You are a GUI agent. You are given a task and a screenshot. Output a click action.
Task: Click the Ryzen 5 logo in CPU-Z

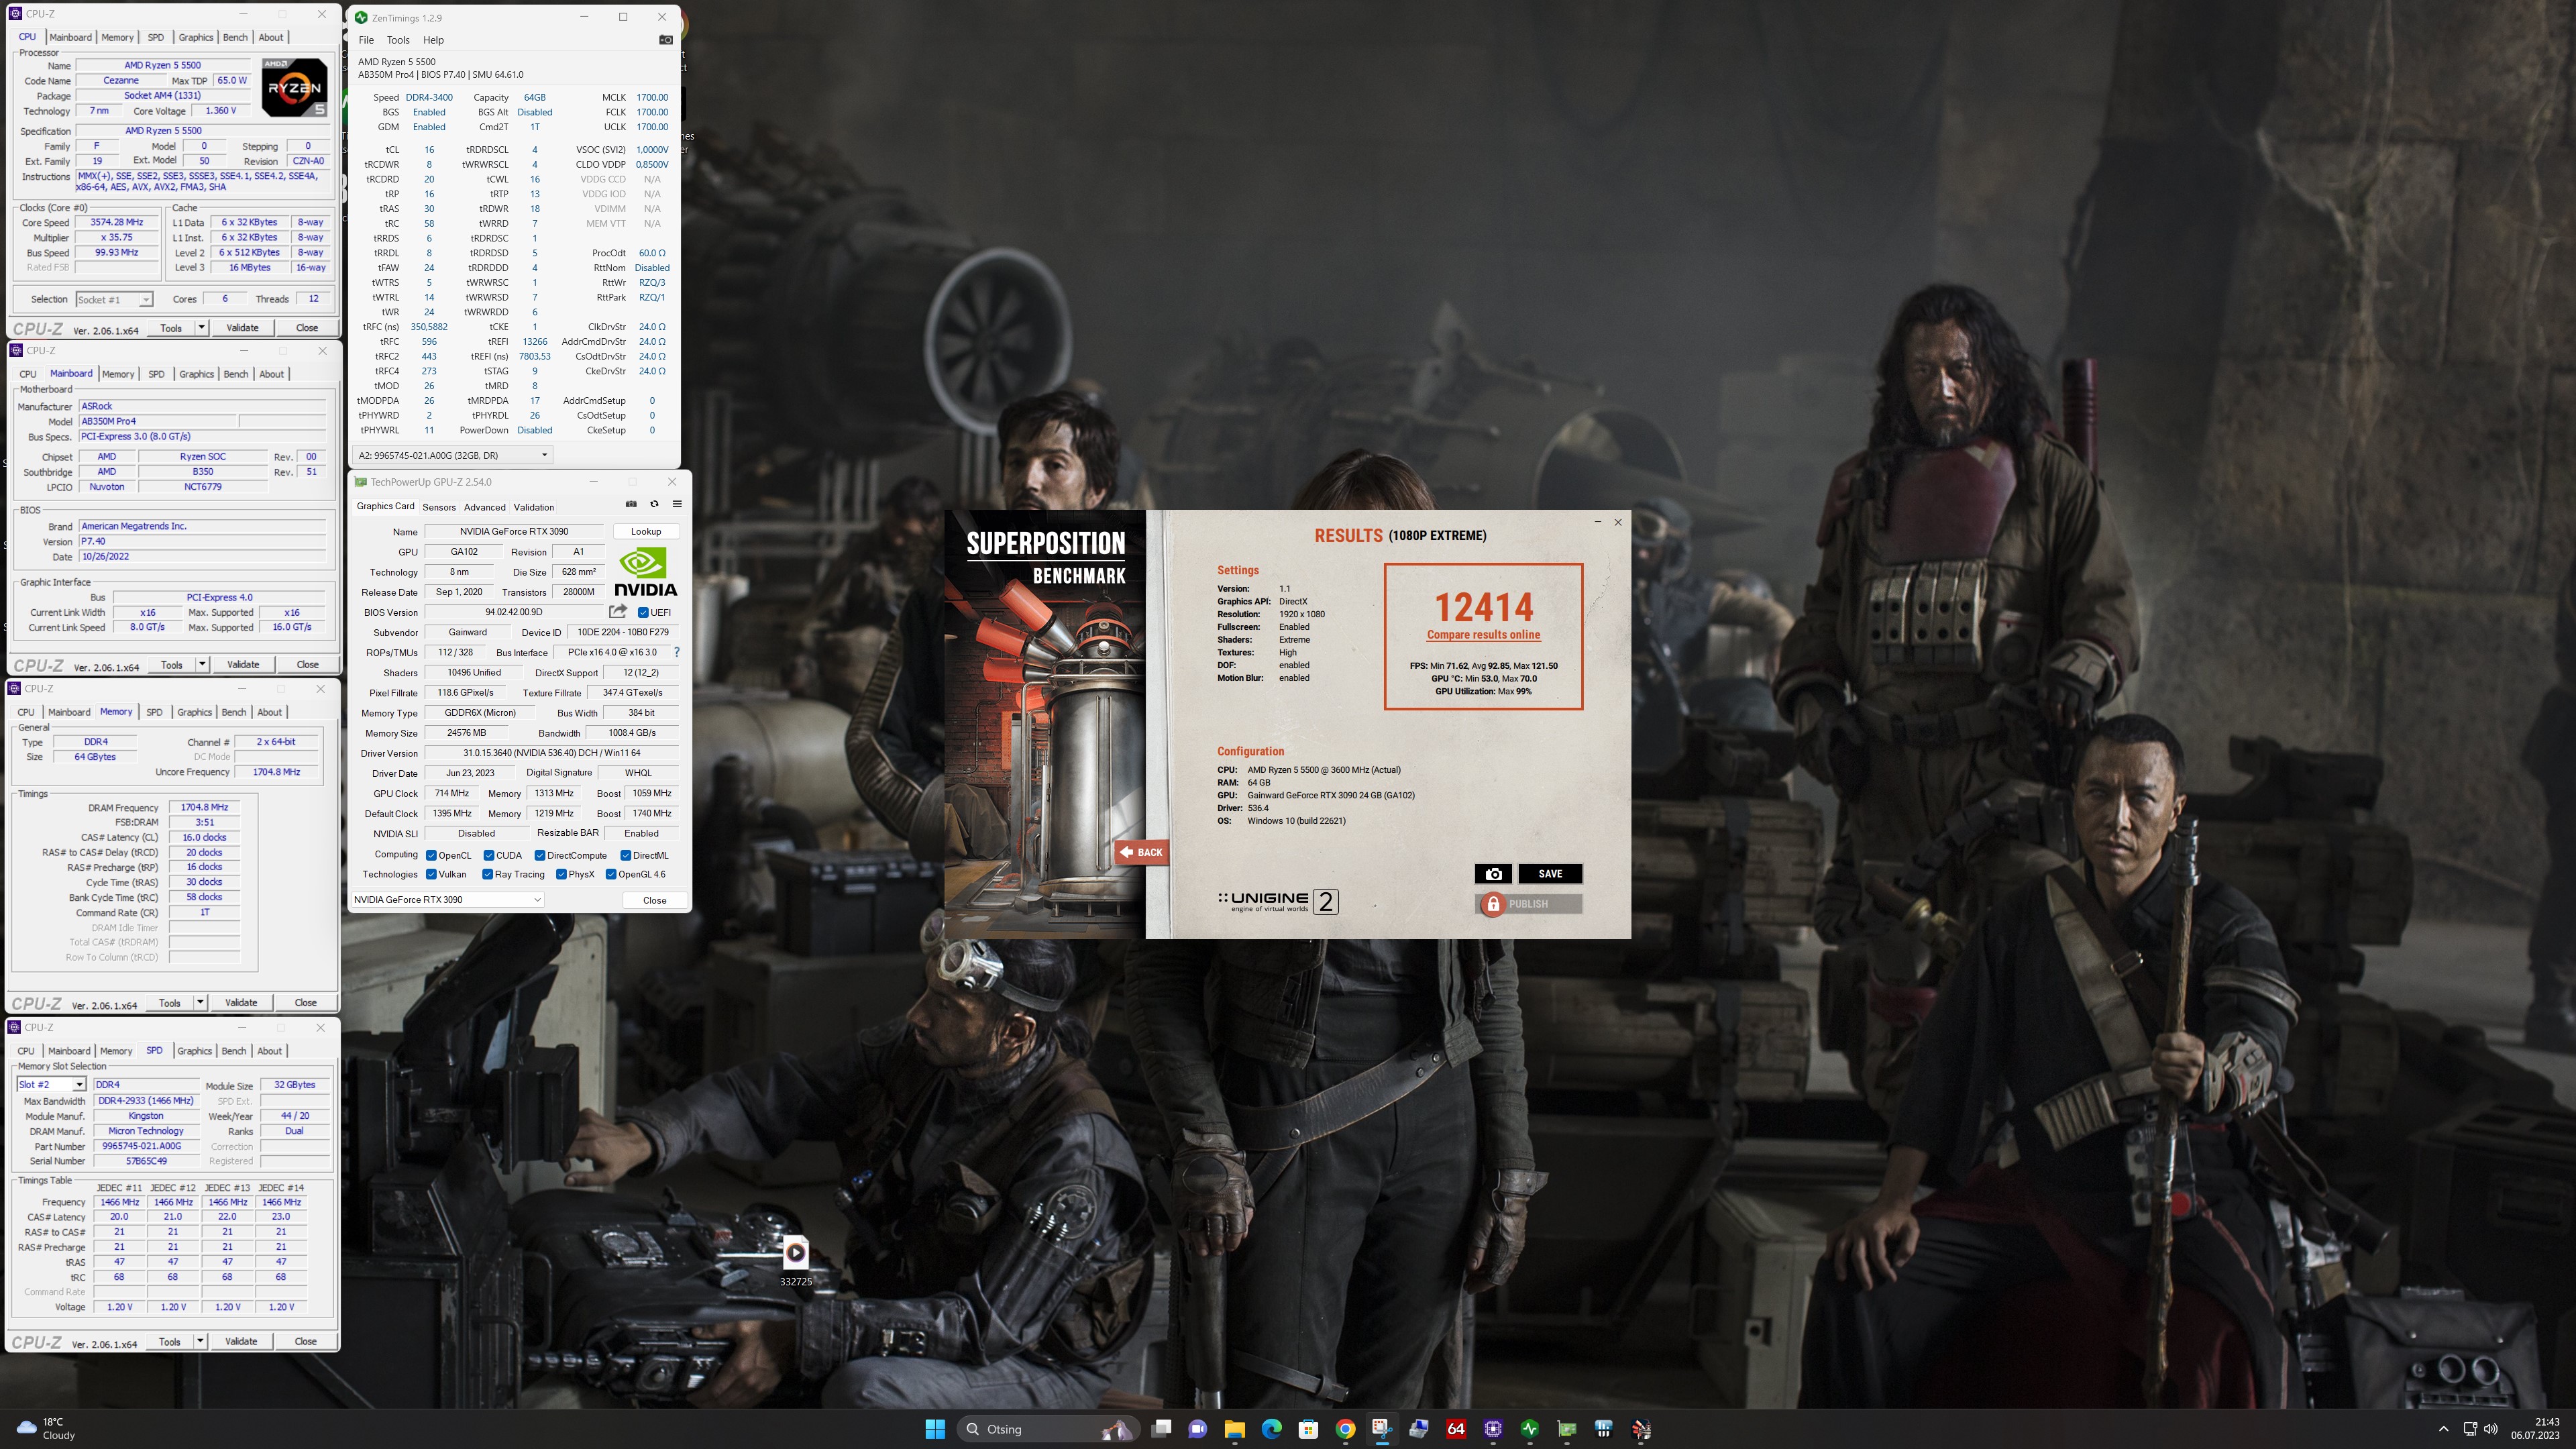coord(295,87)
